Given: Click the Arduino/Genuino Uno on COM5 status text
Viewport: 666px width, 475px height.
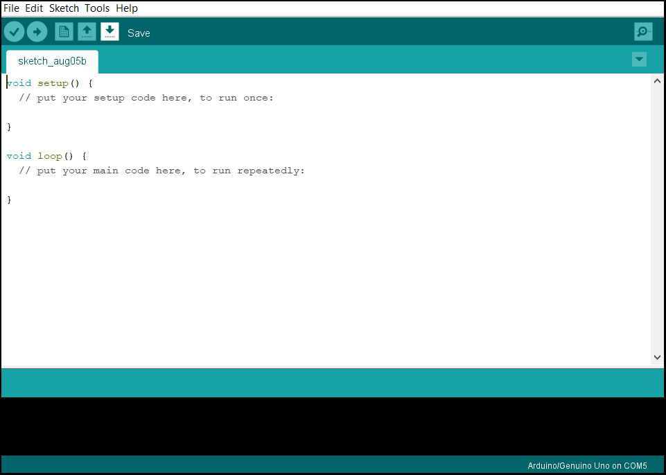Looking at the screenshot, I should coord(587,465).
